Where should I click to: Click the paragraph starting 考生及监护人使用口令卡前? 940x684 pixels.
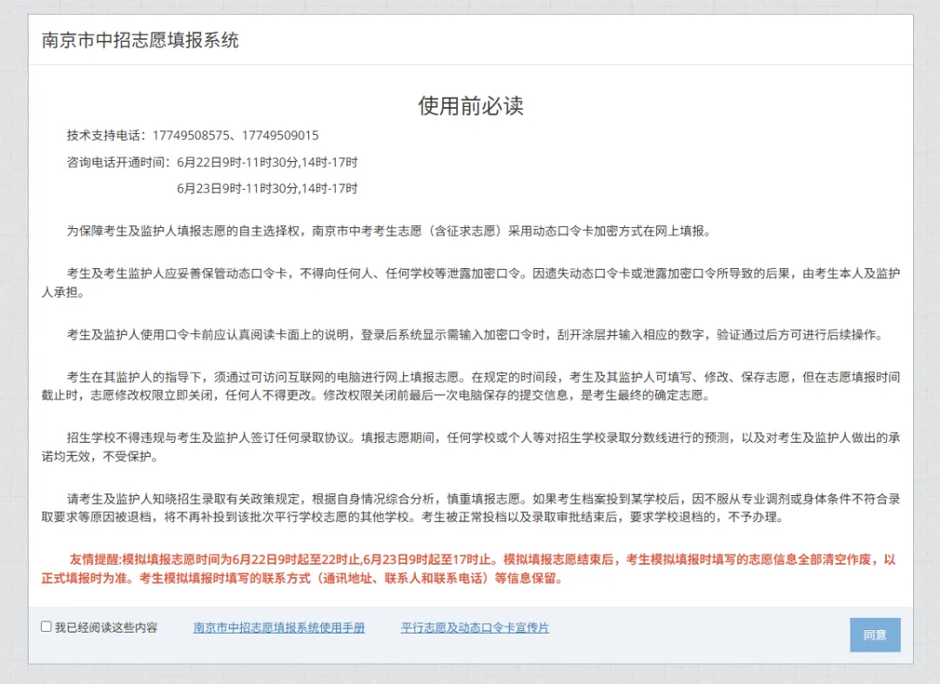coord(476,335)
